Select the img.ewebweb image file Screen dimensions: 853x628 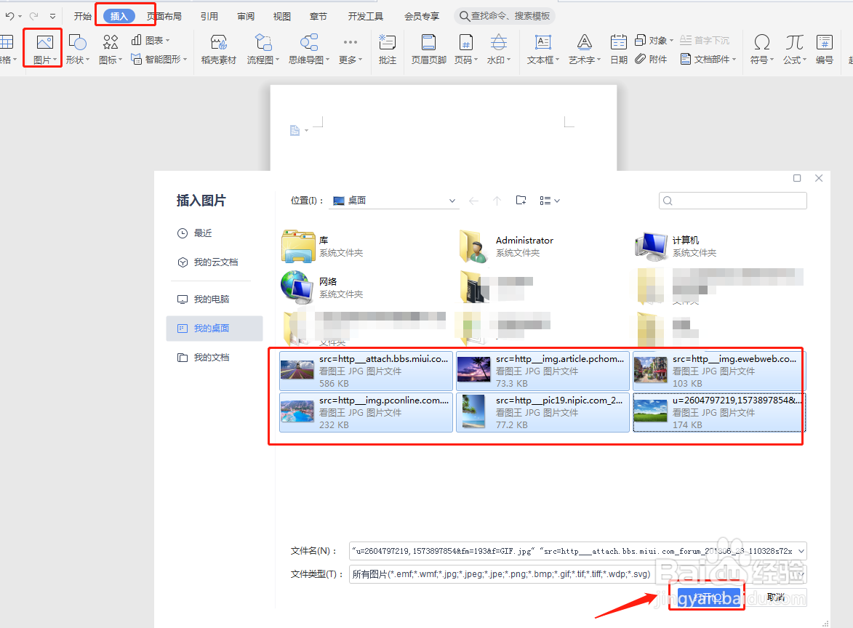coord(718,371)
